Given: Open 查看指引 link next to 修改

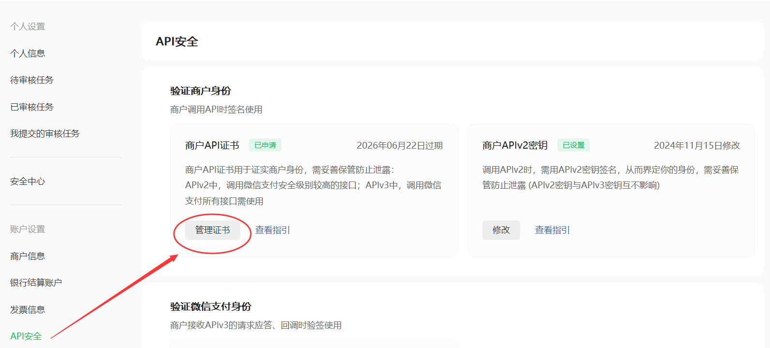Looking at the screenshot, I should 552,230.
